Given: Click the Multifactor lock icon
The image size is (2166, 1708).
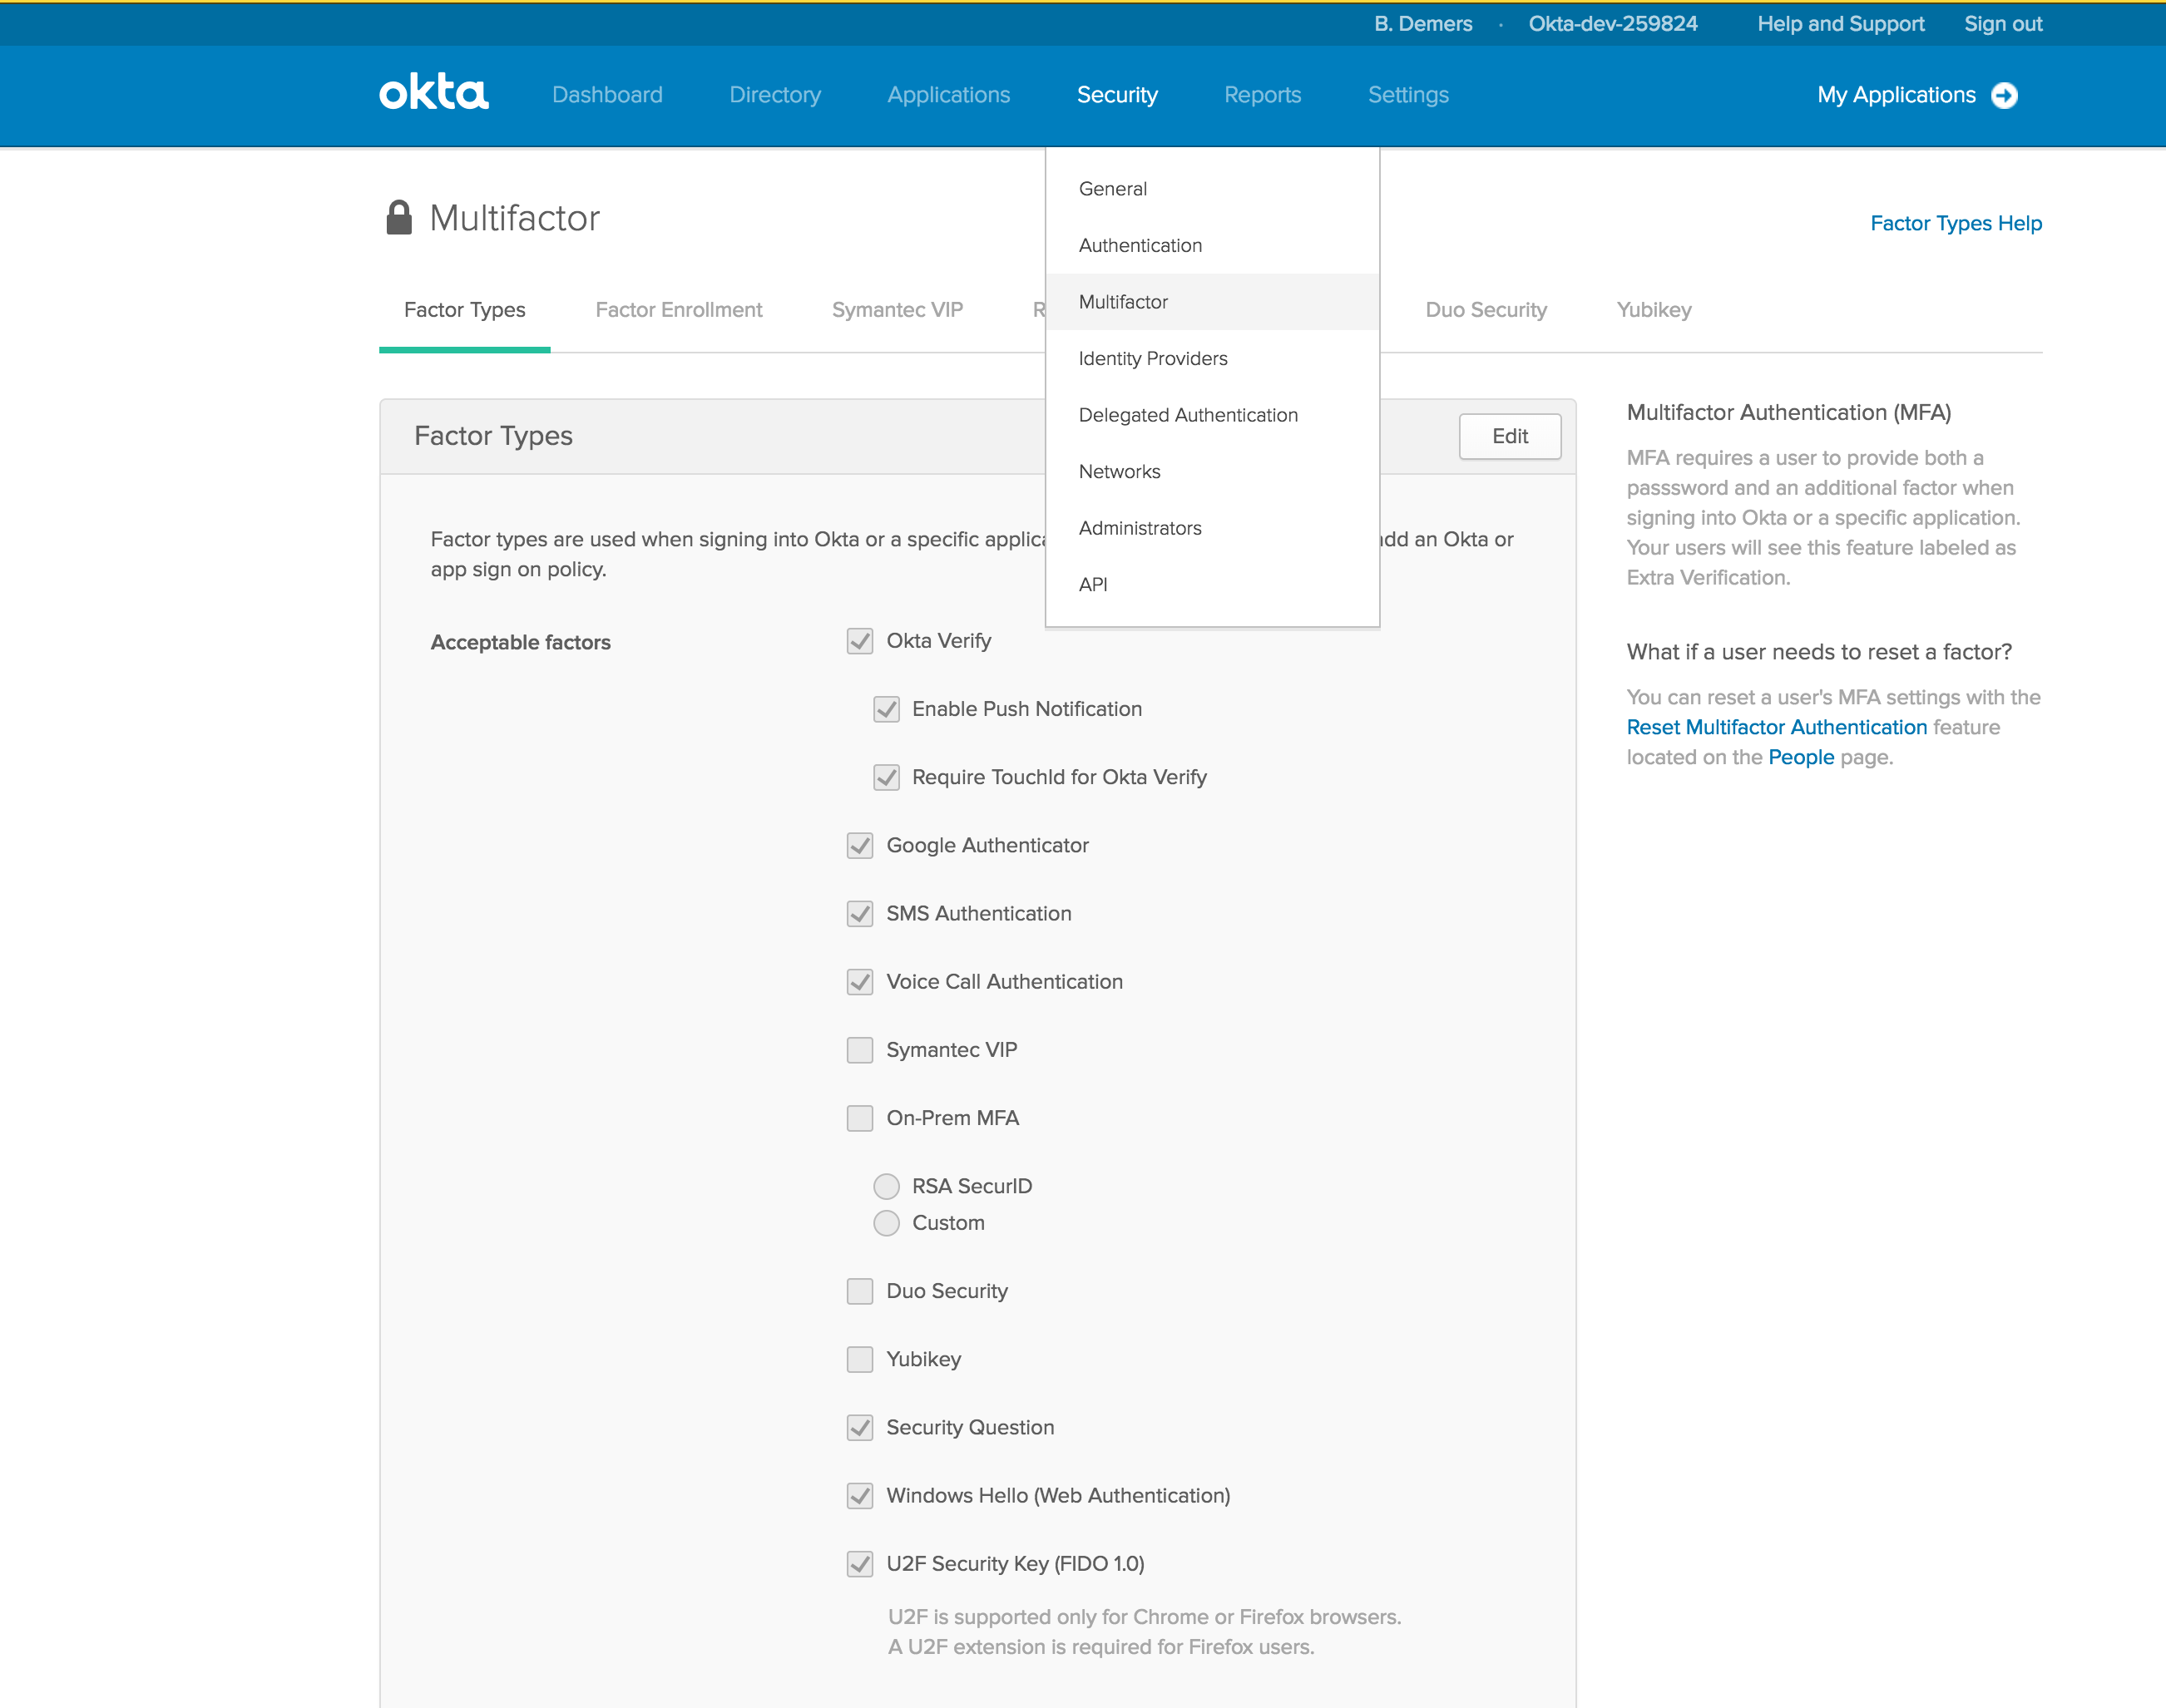Looking at the screenshot, I should 398,217.
